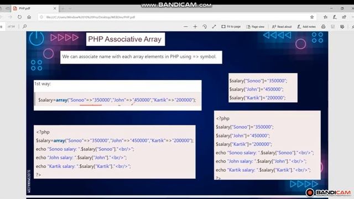Screen dimensions: 354x199
Task: Go to the home page
Action: click(x=29, y=17)
